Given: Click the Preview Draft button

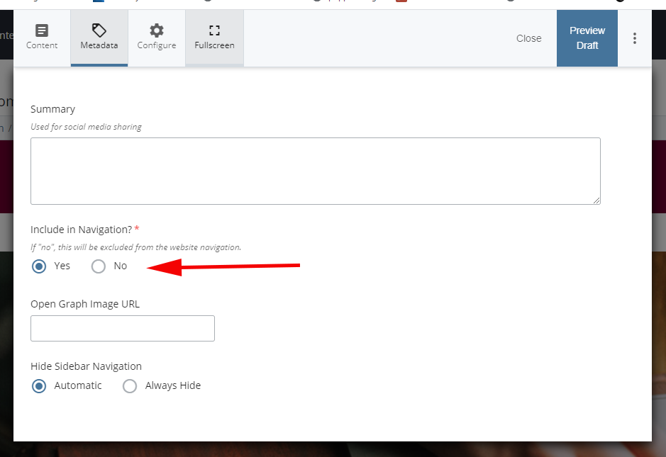Looking at the screenshot, I should click(587, 38).
